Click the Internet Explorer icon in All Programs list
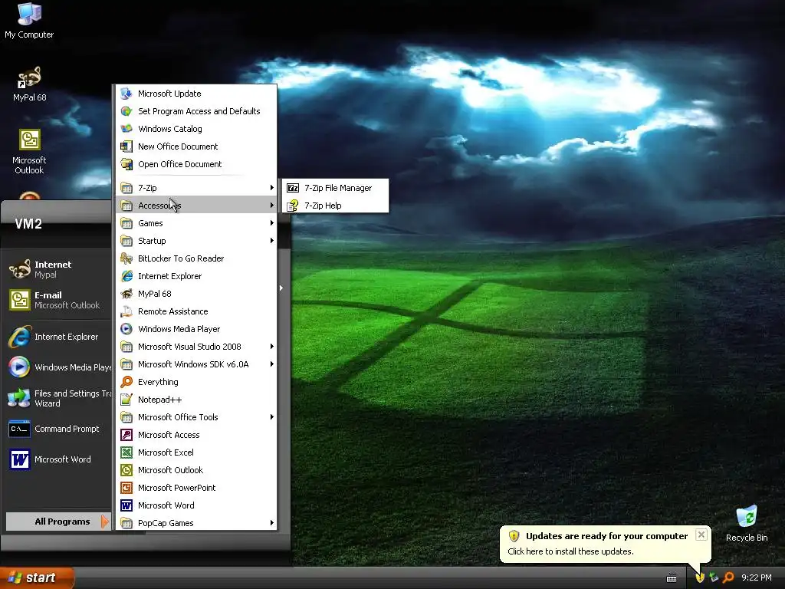This screenshot has height=589, width=785. pyautogui.click(x=126, y=276)
